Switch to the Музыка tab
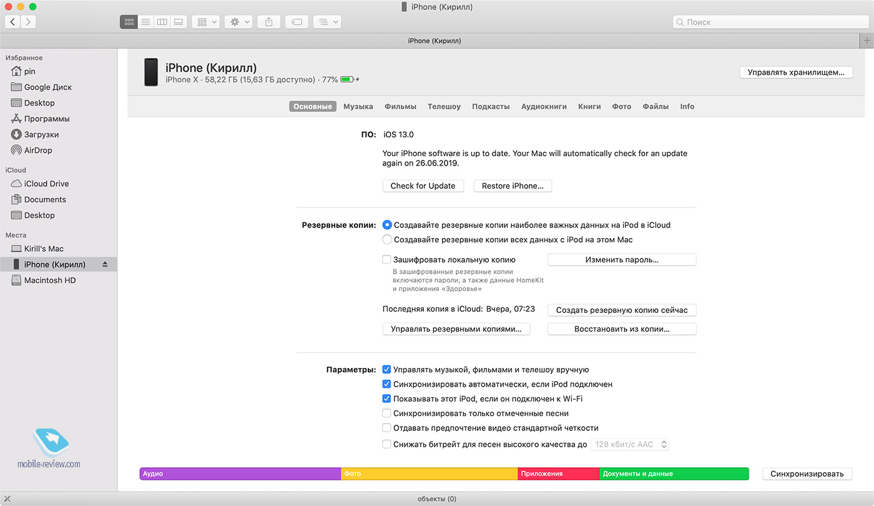The image size is (874, 506). tap(358, 107)
